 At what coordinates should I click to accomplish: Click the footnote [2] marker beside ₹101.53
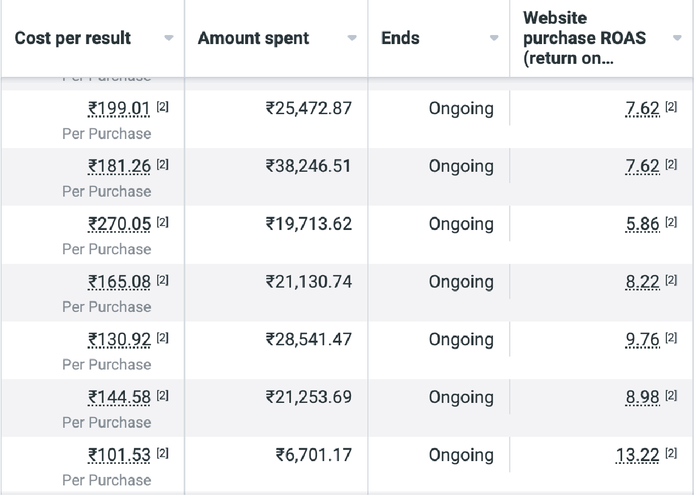pos(162,453)
